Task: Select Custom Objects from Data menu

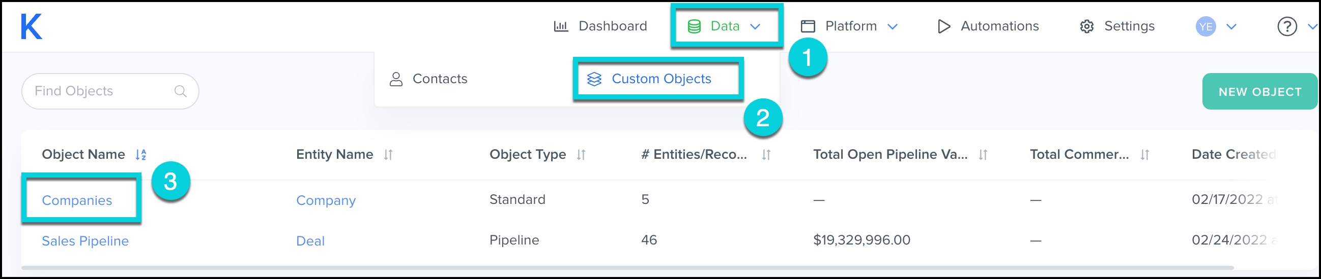Action: click(x=660, y=79)
